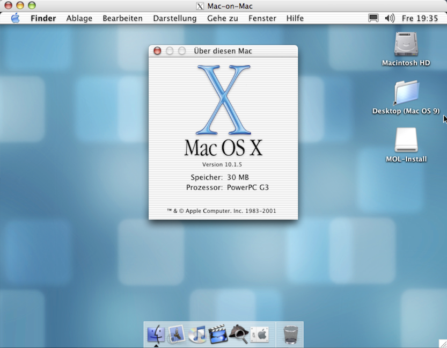Click the Version 10.1.5 text
The height and width of the screenshot is (348, 447).
pos(222,164)
